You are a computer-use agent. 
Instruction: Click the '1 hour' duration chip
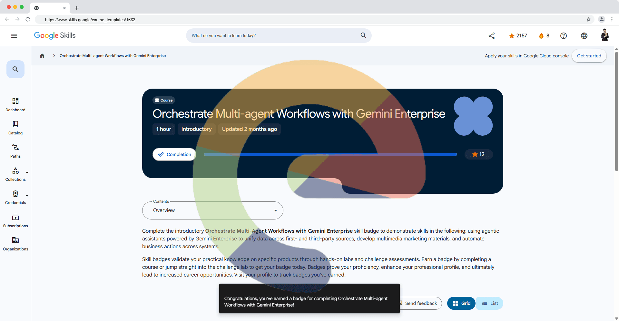tap(164, 129)
